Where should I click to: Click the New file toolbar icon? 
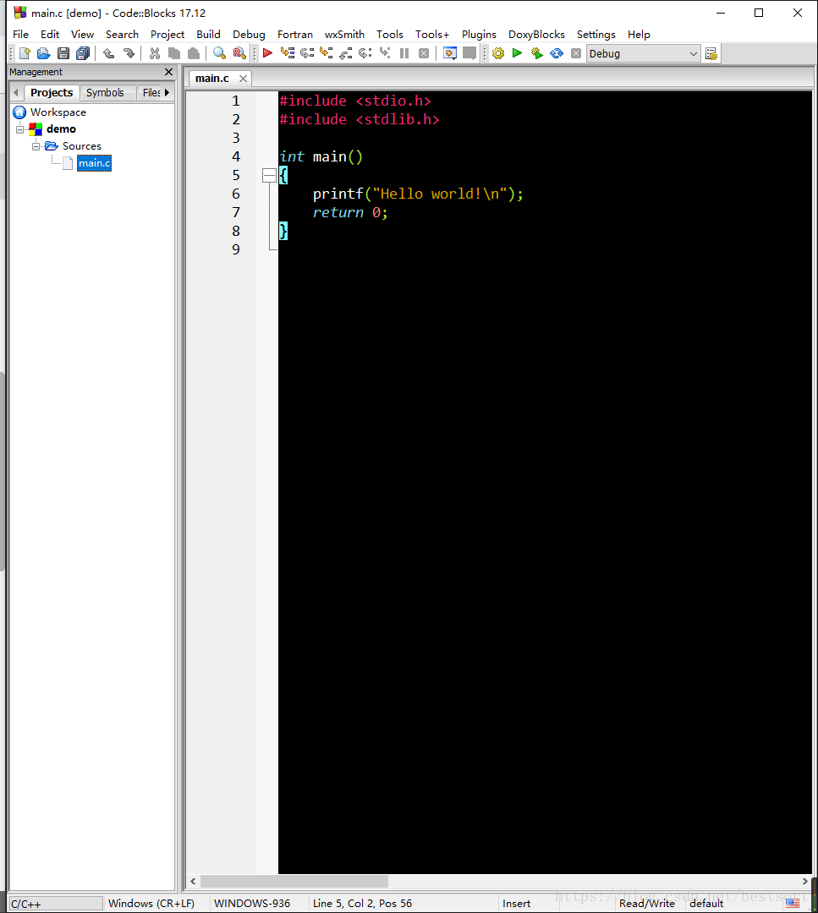25,53
